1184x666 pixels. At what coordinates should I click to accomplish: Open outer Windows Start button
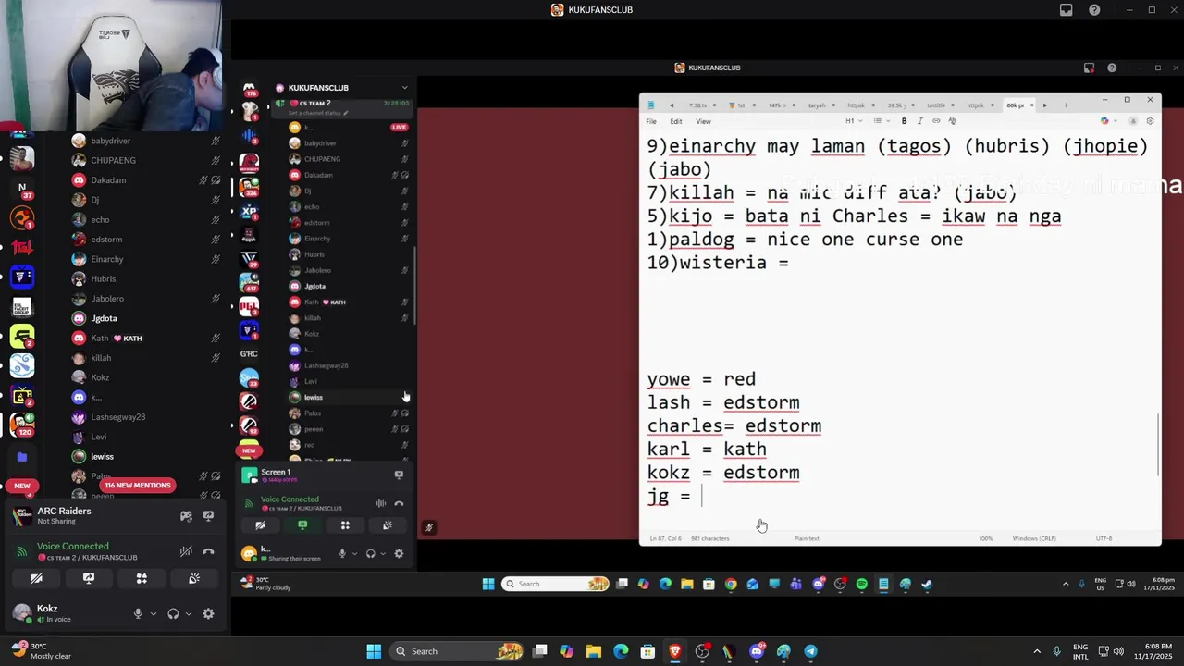tap(374, 651)
